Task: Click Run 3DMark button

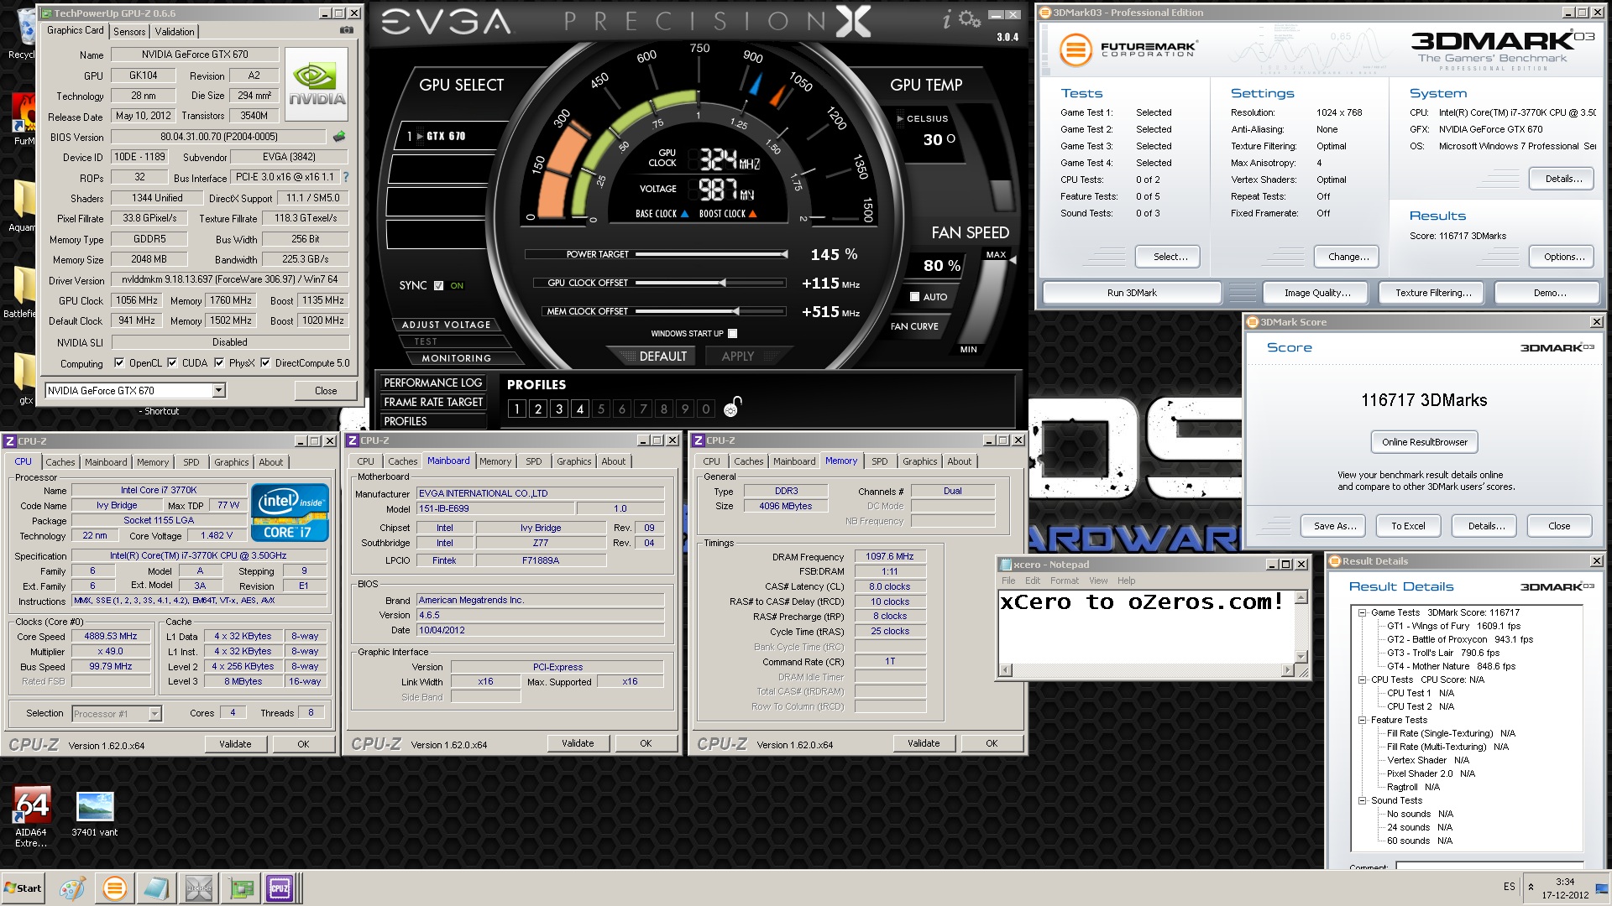Action: click(1132, 293)
